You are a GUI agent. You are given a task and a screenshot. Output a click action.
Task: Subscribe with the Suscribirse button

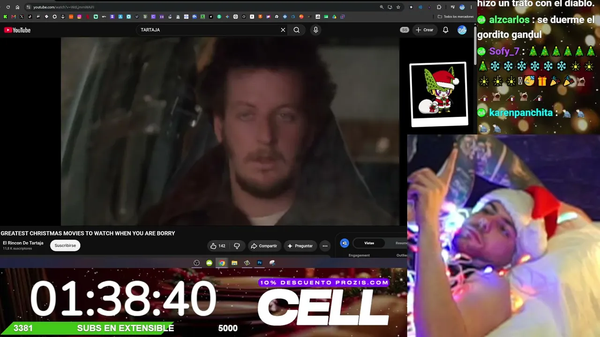(65, 246)
